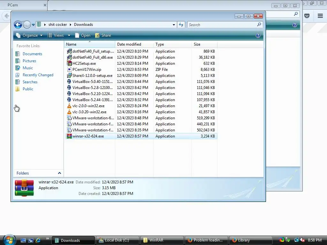Expand breadcrumb arrow after 'shit cocker'
The height and width of the screenshot is (245, 327).
click(71, 25)
